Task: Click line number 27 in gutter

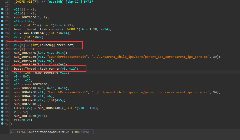Action: point(7,45)
